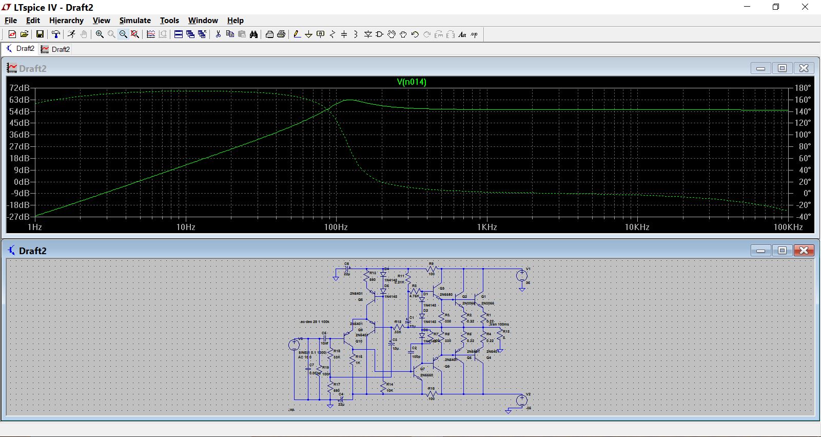The width and height of the screenshot is (821, 437).
Task: Click the V(n014) trace label
Action: tap(412, 82)
